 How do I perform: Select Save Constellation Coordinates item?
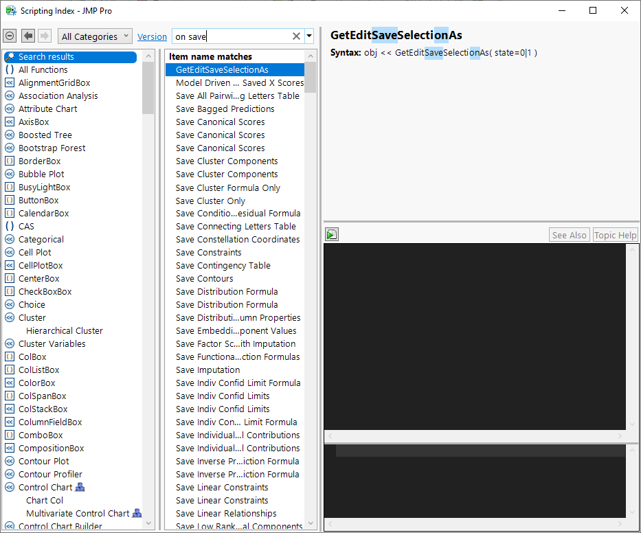(x=238, y=239)
